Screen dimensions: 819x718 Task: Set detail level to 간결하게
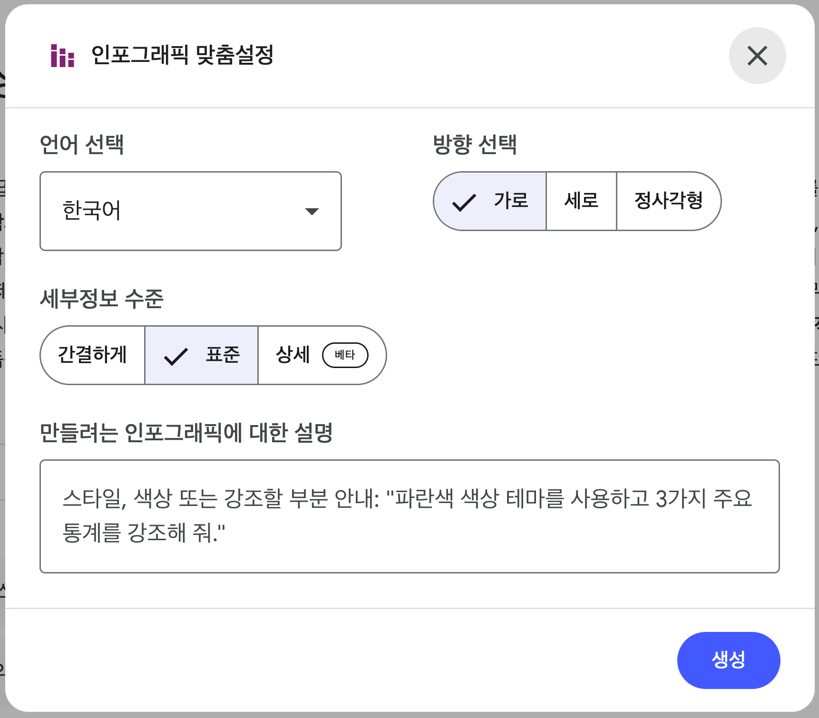[93, 355]
